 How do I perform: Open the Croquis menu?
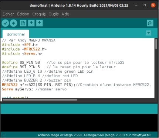[x=39, y=14]
